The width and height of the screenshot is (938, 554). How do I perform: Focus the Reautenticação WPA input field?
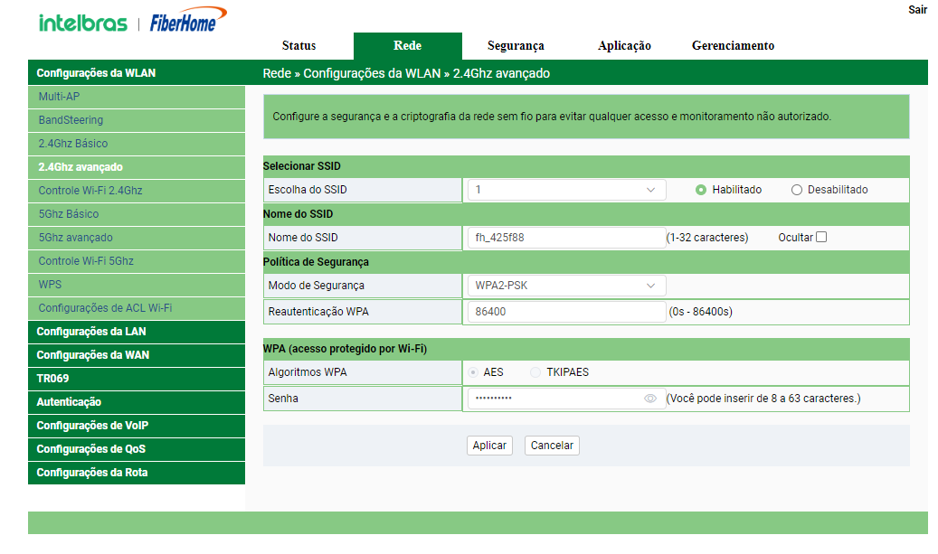[x=566, y=312]
